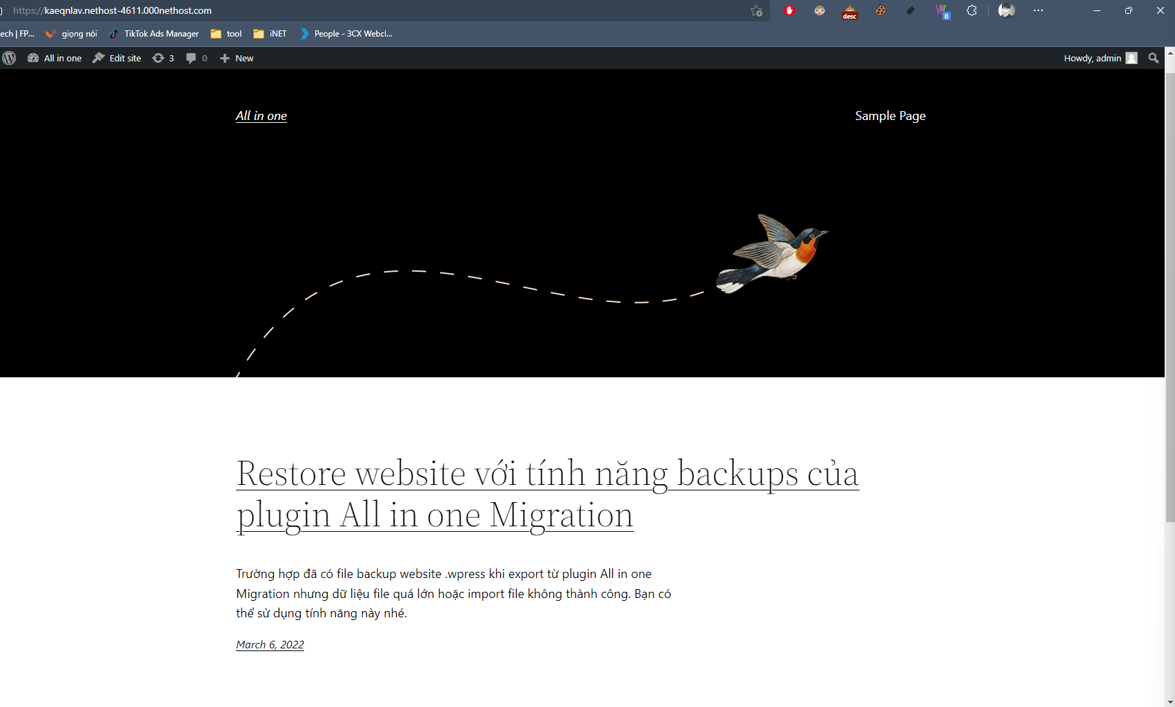
Task: Open Edit site in admin bar
Action: click(117, 58)
